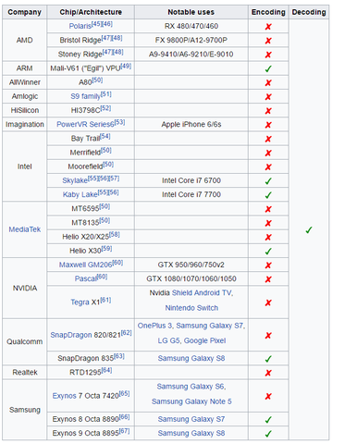
Task: Follow the Google Pixel link
Action: coord(205,340)
